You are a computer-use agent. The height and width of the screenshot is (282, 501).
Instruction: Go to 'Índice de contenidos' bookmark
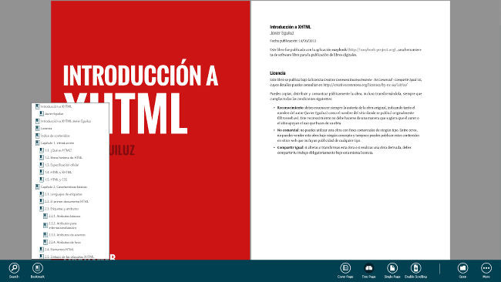tap(52, 136)
